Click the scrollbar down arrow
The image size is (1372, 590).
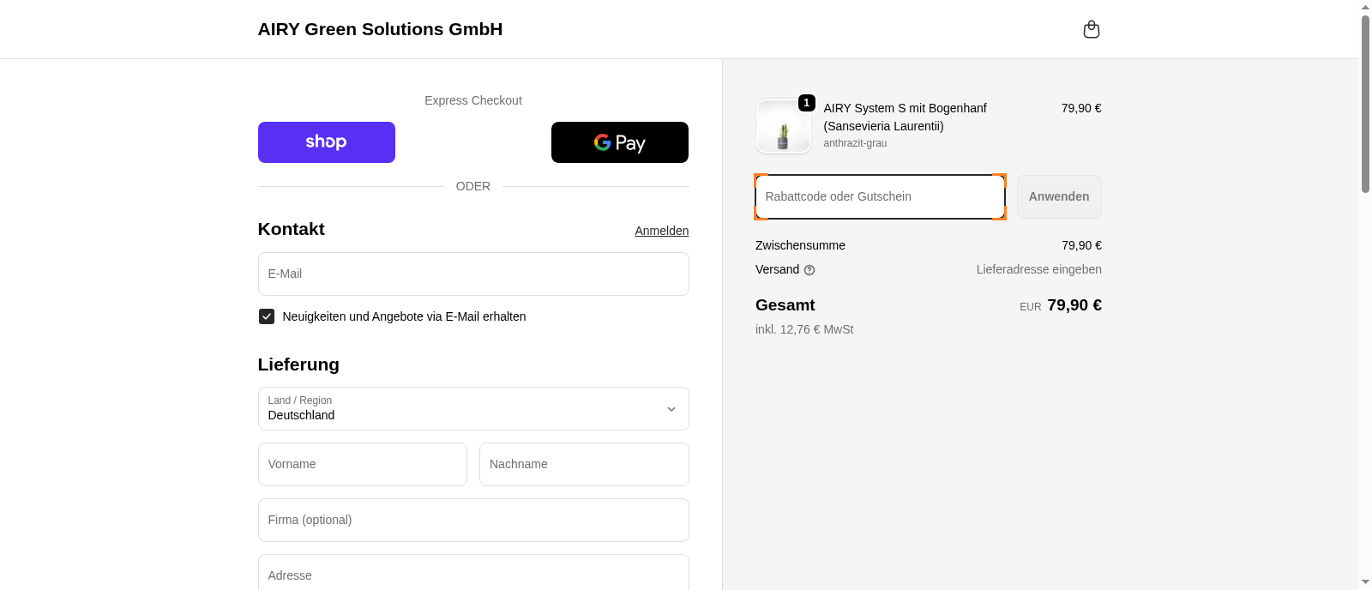point(1365,582)
